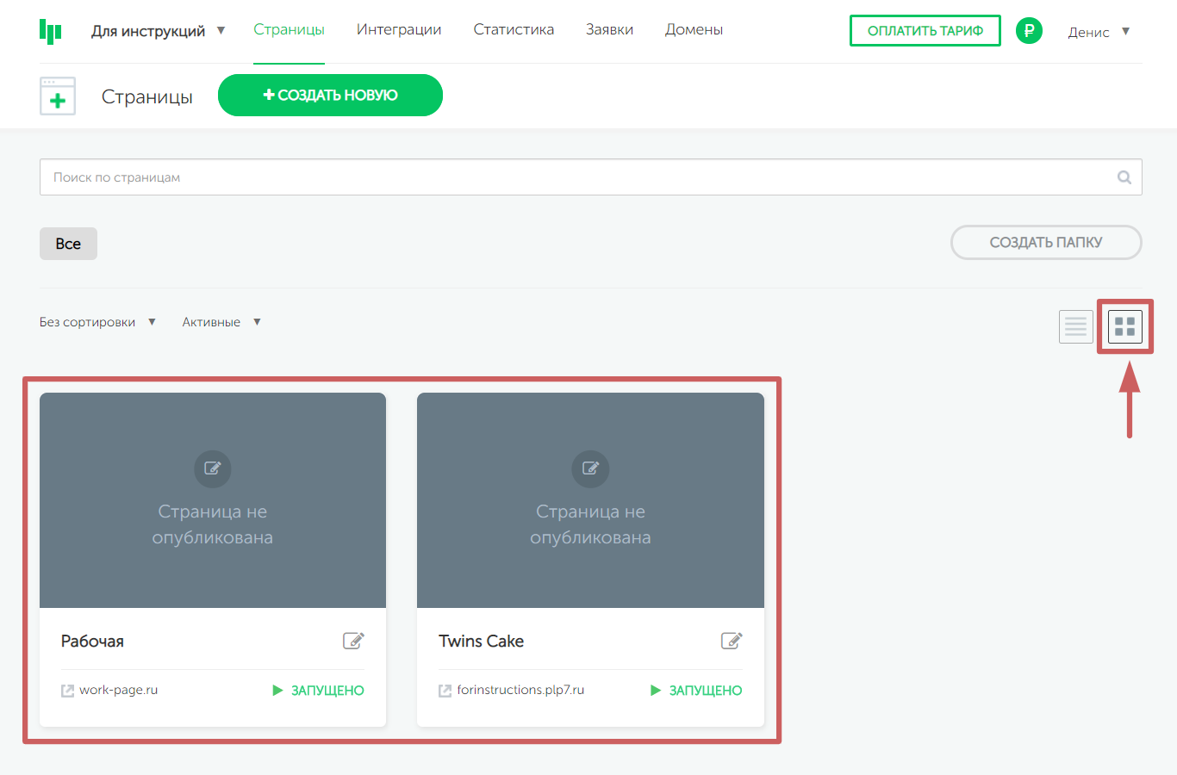Open the Интеграции tab

coord(399,29)
